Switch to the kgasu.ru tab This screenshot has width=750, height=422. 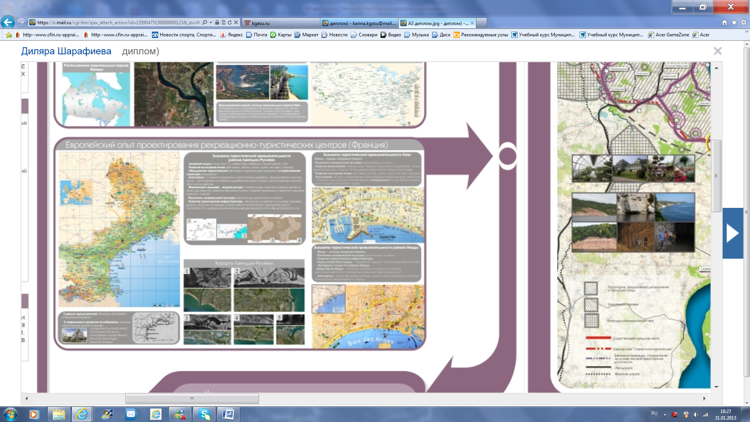(281, 23)
